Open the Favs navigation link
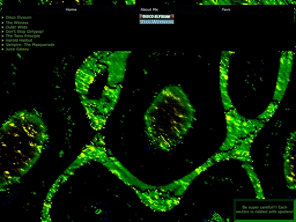Screen dimensions: 296x222 point(226,10)
